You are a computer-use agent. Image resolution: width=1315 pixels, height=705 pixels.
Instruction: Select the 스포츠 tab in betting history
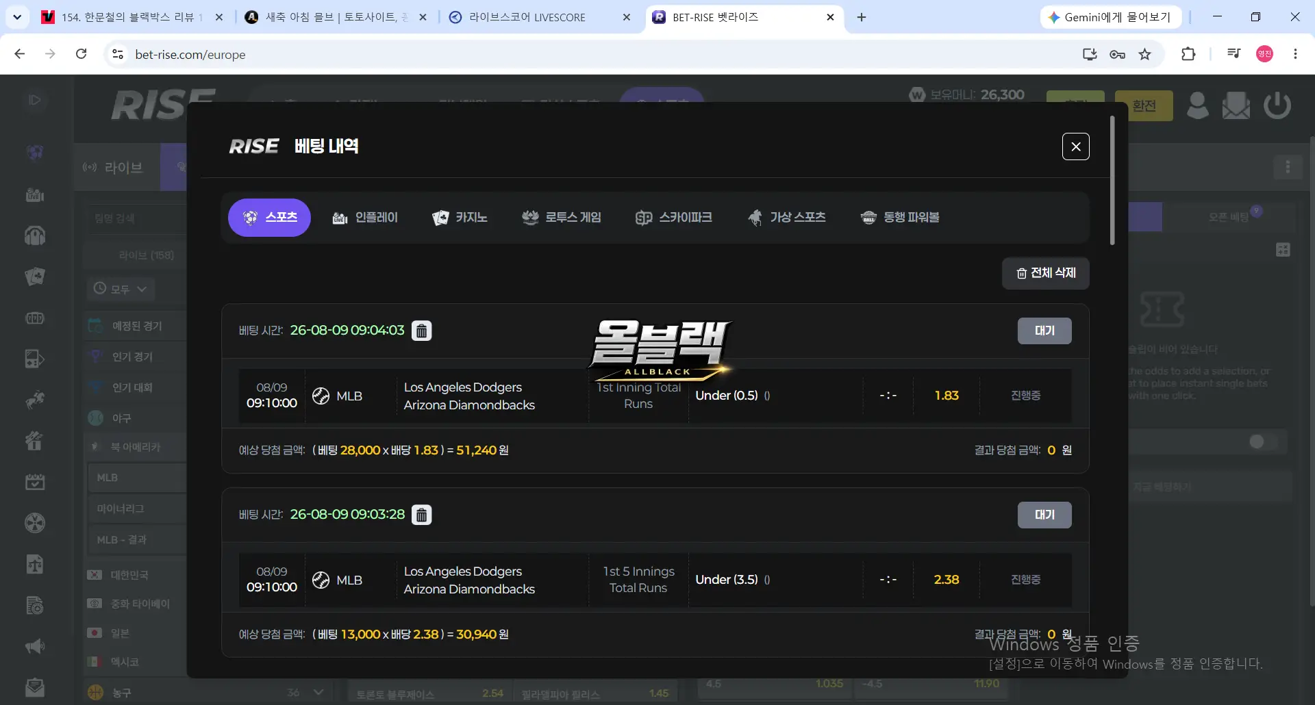point(269,218)
